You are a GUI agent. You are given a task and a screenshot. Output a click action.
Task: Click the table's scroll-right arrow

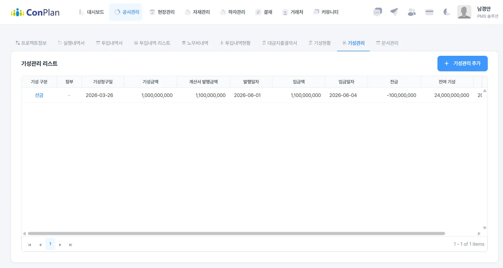click(x=479, y=233)
